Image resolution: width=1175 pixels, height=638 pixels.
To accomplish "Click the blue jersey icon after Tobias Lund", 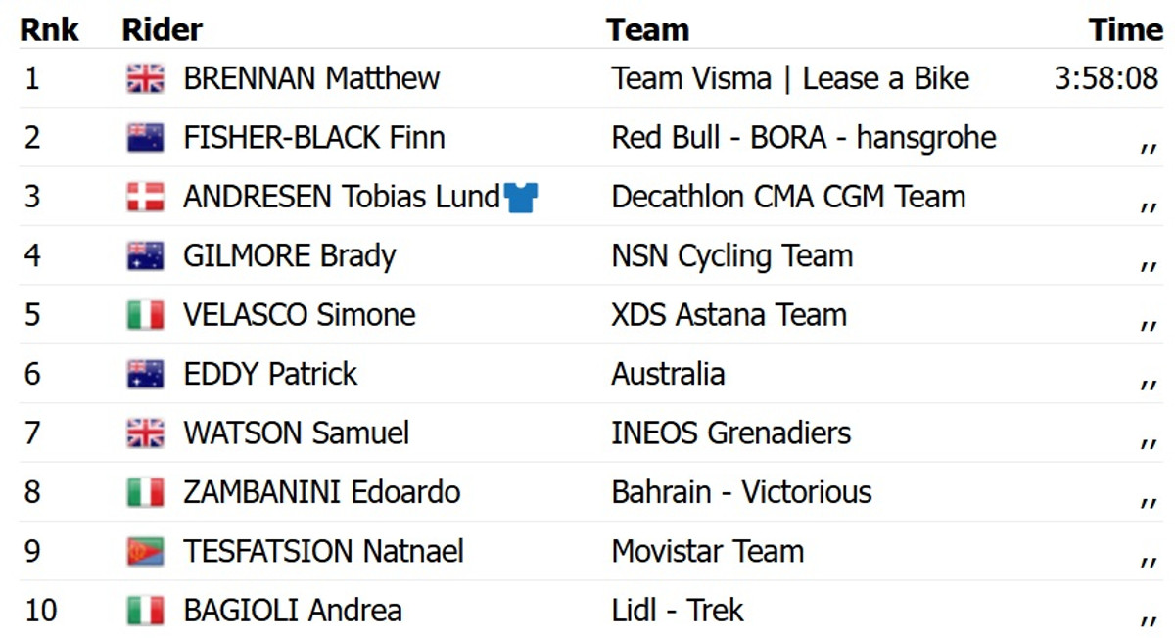I will (x=521, y=198).
